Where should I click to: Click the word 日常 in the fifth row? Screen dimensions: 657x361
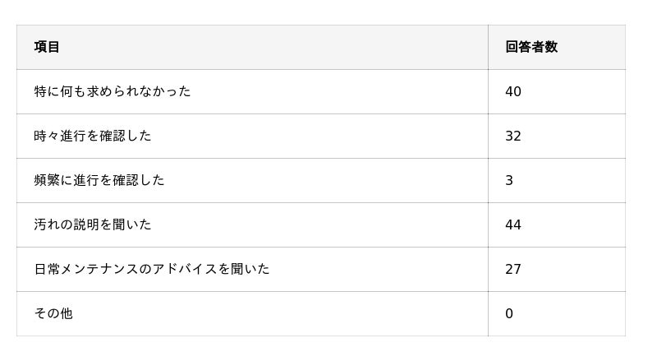(x=47, y=269)
